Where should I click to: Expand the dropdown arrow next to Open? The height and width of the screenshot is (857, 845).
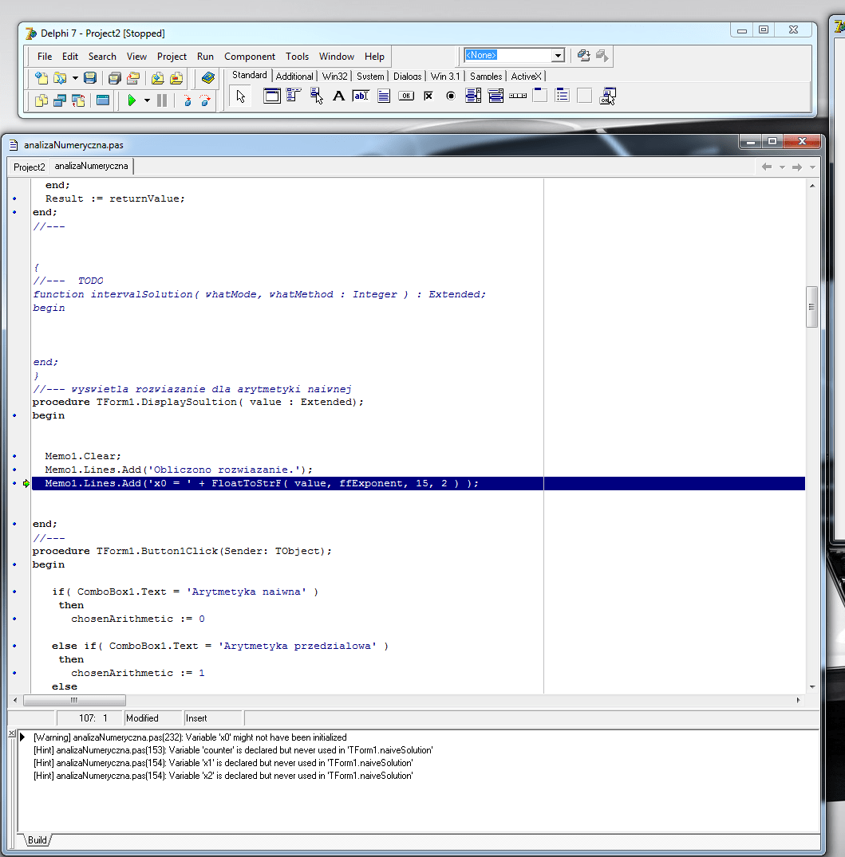coord(75,78)
